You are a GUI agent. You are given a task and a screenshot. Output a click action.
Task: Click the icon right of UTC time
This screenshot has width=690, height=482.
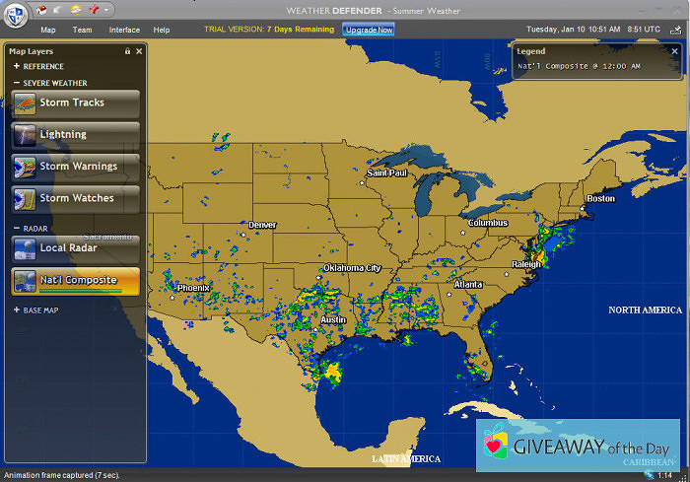pyautogui.click(x=677, y=30)
